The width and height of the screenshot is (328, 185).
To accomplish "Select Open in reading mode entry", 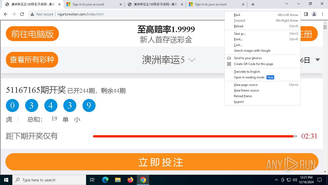I will [x=262, y=77].
